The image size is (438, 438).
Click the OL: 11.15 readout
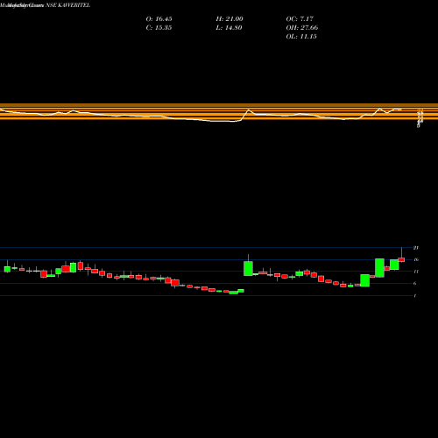point(301,37)
